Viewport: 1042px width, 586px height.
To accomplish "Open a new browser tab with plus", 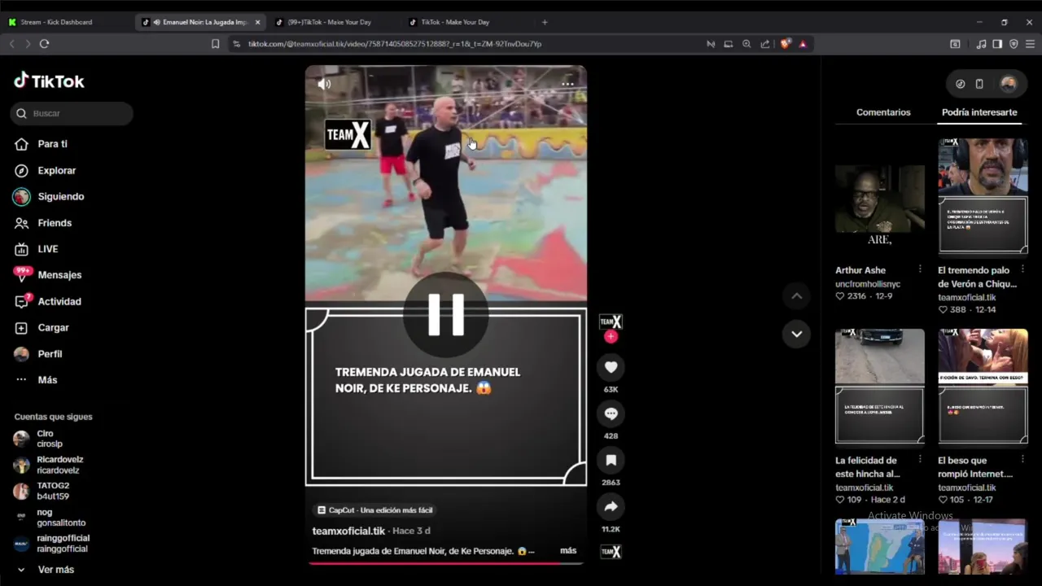I will coord(545,22).
